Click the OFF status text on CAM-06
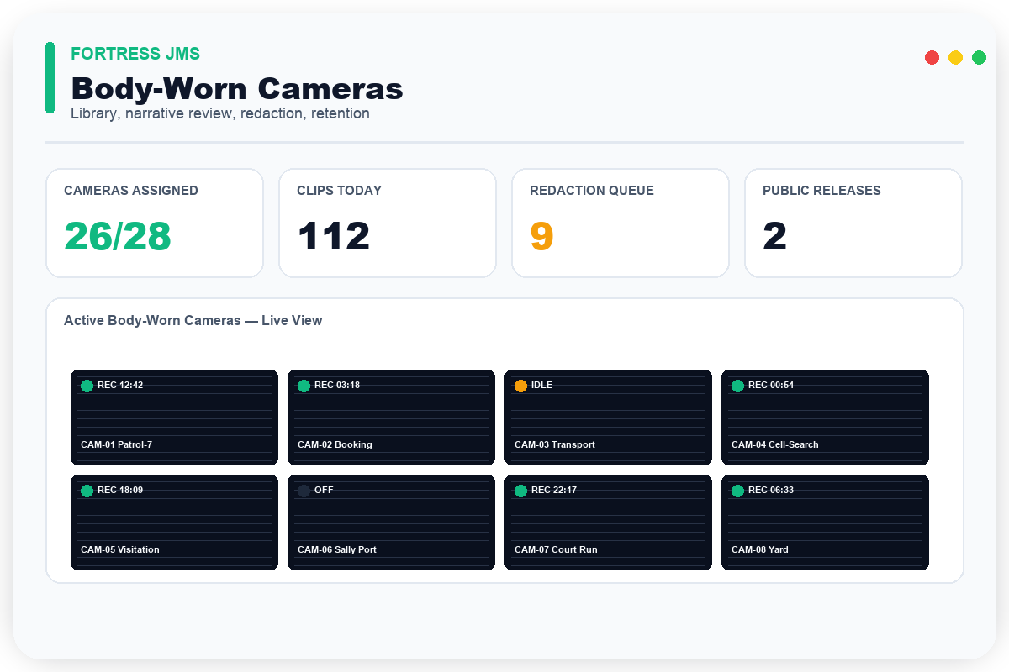The width and height of the screenshot is (1009, 672). pos(324,491)
